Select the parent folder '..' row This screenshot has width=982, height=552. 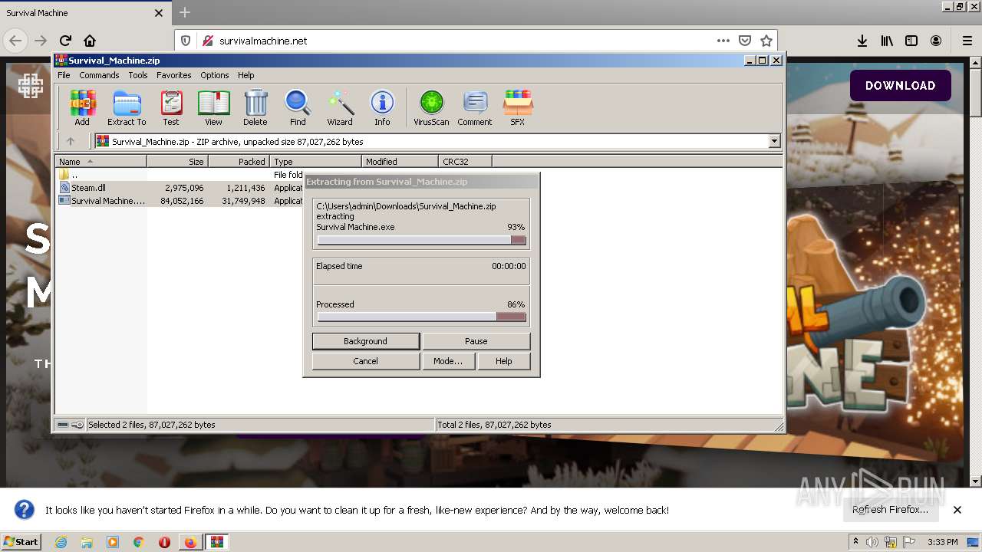(178, 175)
